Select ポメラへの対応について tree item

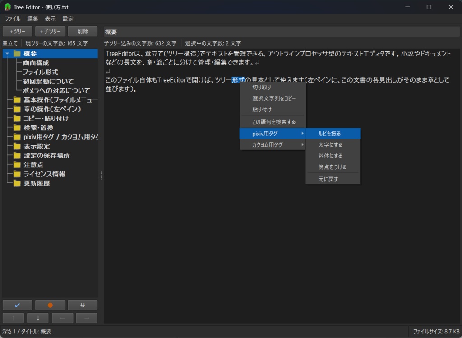[56, 90]
